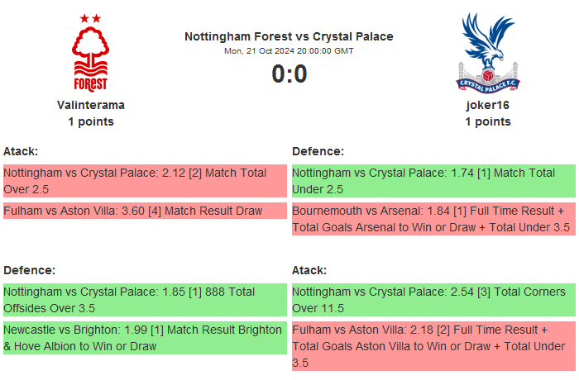Select the Total Corners Over 11.5 bet
Screen dimensions: 579x380
(x=433, y=300)
